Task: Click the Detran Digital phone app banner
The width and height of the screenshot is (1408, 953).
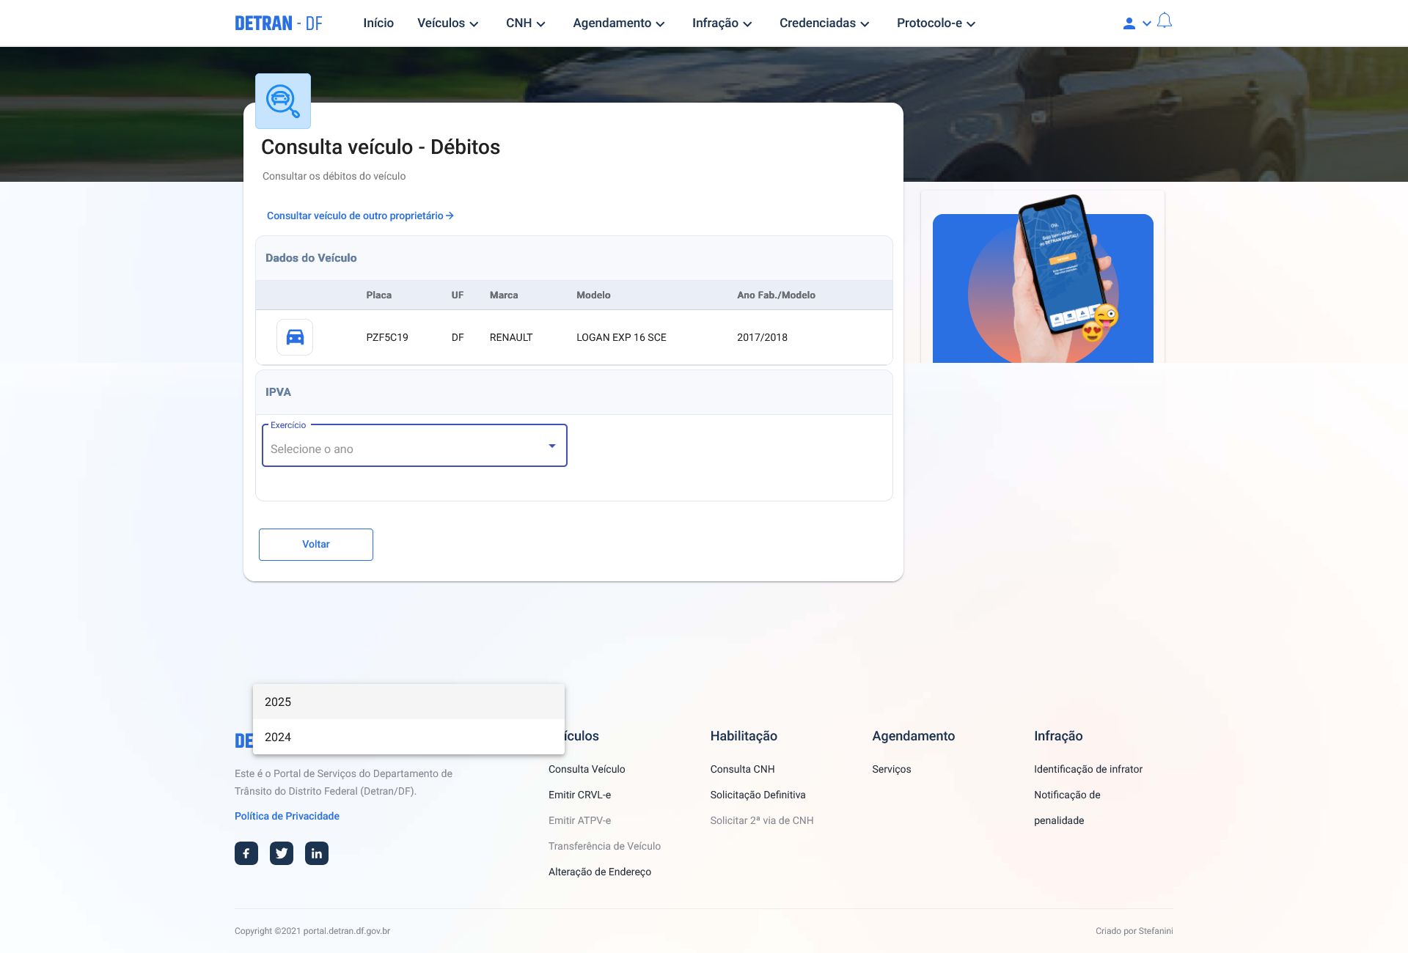Action: (1043, 287)
